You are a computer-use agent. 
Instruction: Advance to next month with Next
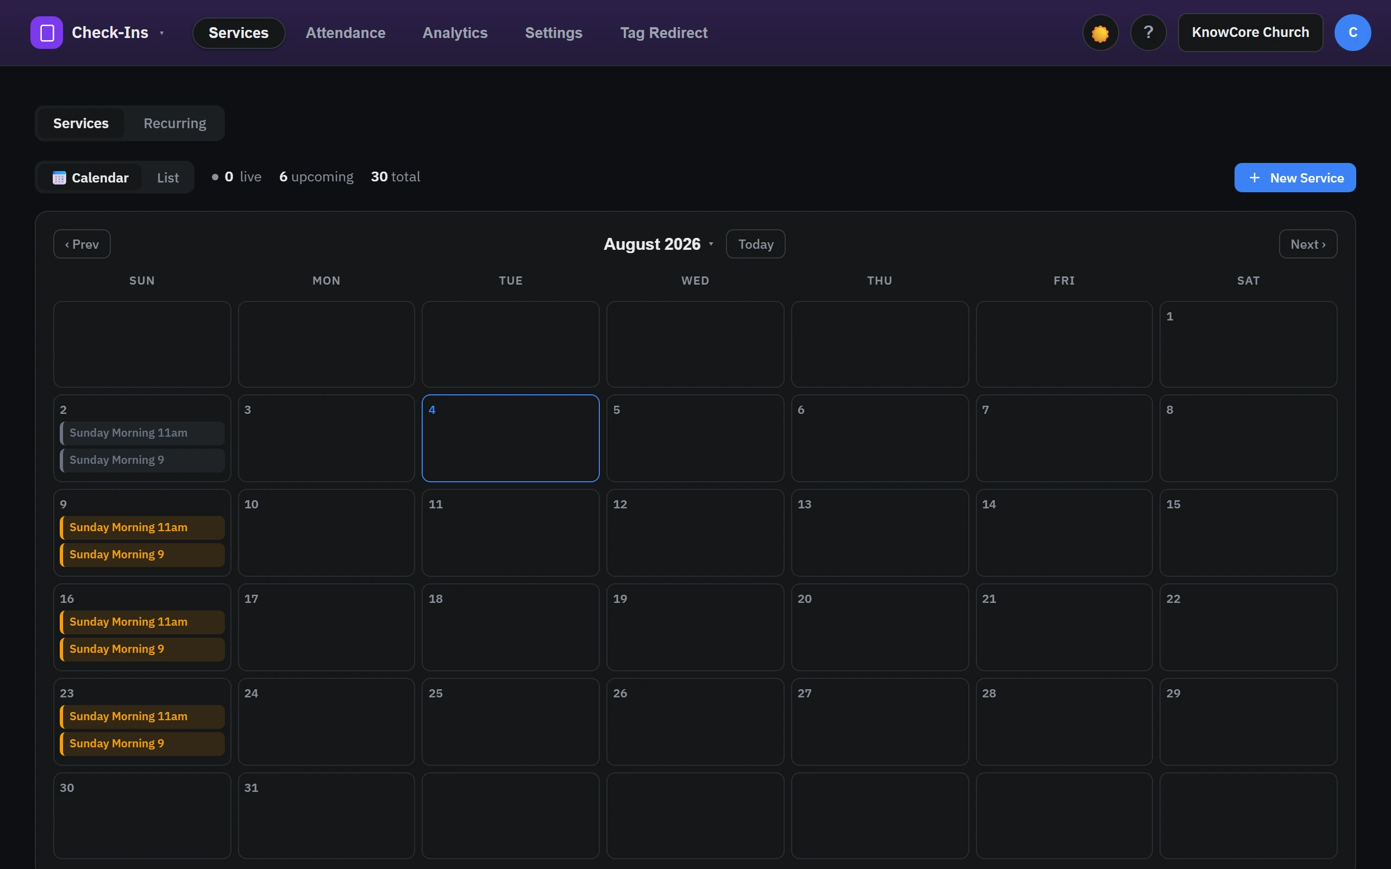click(1308, 244)
